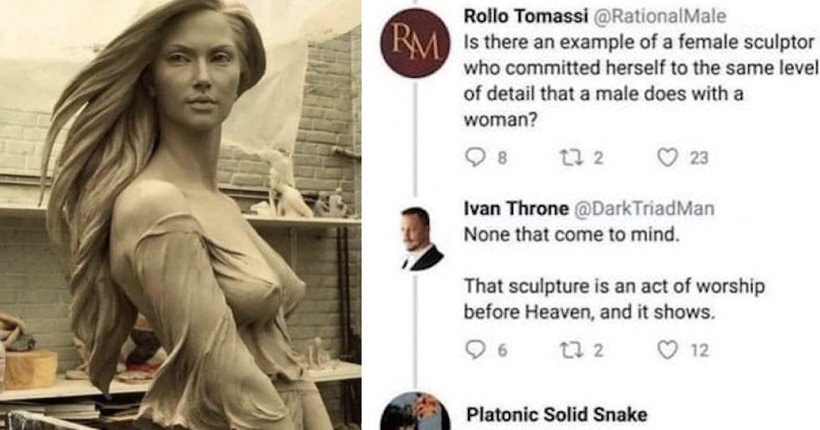Screen dimensions: 820x430
Task: Like Ivan Throne's reply with the heart icon
Action: (x=667, y=350)
